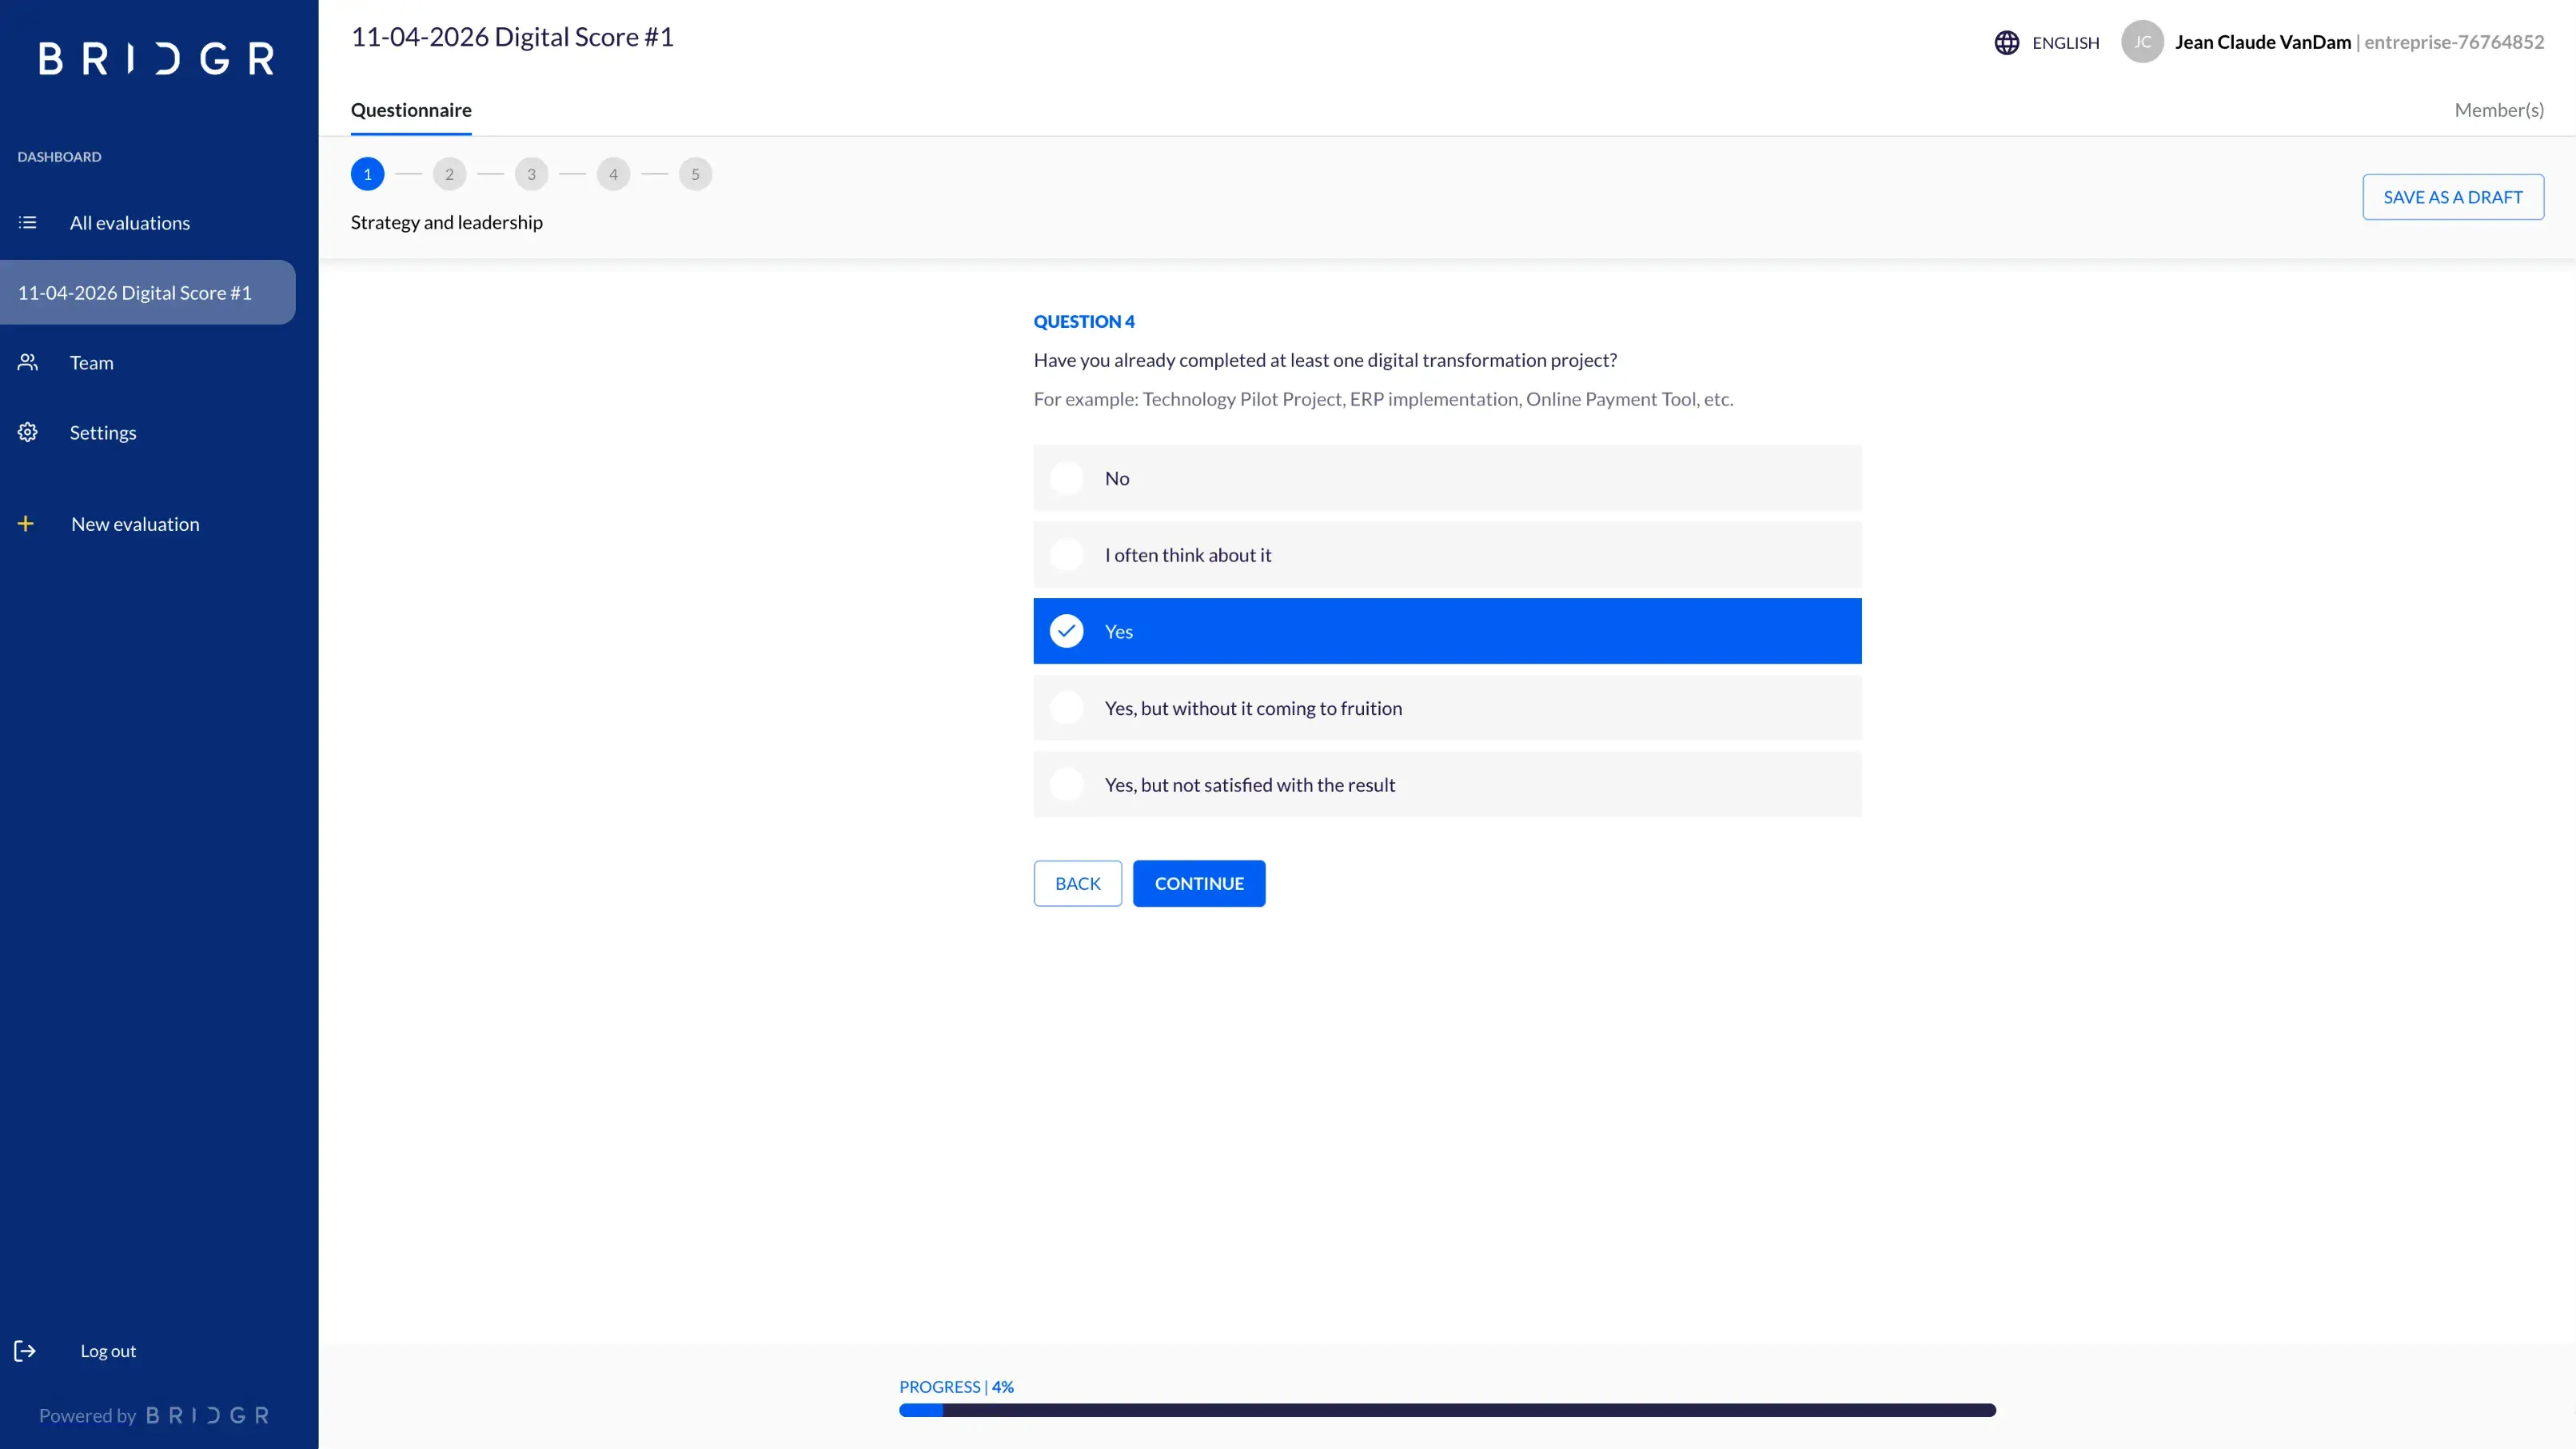This screenshot has height=1449, width=2576.
Task: Click the DASHBOARD sidebar heading
Action: point(59,156)
